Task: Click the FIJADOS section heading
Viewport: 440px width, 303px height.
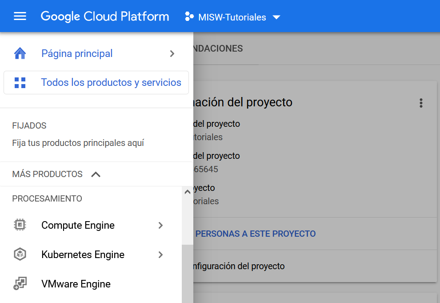Action: (x=29, y=125)
